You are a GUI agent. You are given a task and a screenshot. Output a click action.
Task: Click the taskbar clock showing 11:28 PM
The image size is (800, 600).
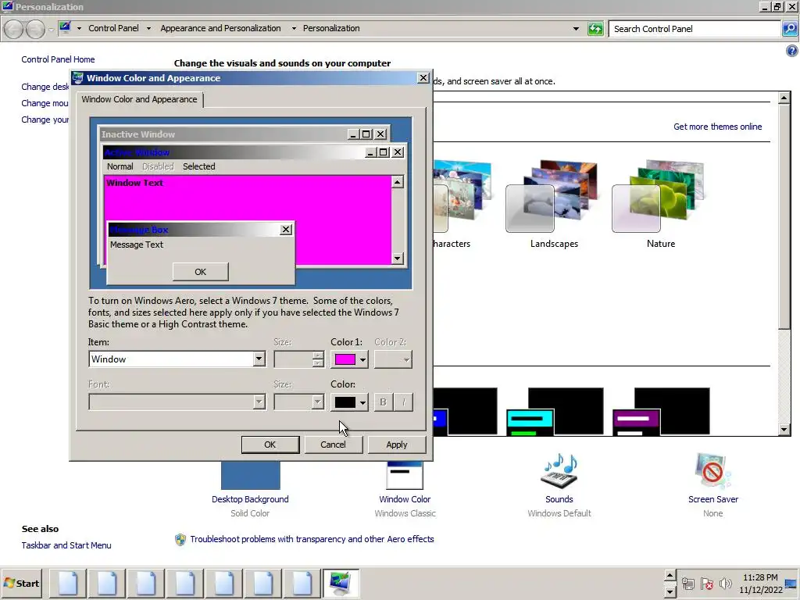tap(760, 583)
